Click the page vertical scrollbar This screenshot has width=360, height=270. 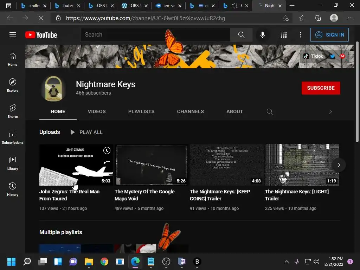pos(357,92)
